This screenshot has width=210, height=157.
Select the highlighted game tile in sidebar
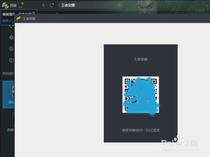click(8, 94)
